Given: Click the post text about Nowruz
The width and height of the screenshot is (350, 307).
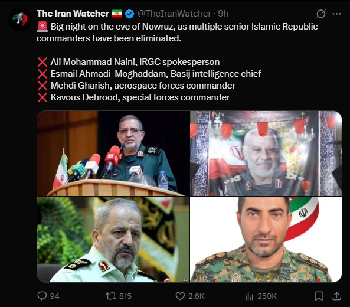Looking at the screenshot, I should [x=177, y=32].
